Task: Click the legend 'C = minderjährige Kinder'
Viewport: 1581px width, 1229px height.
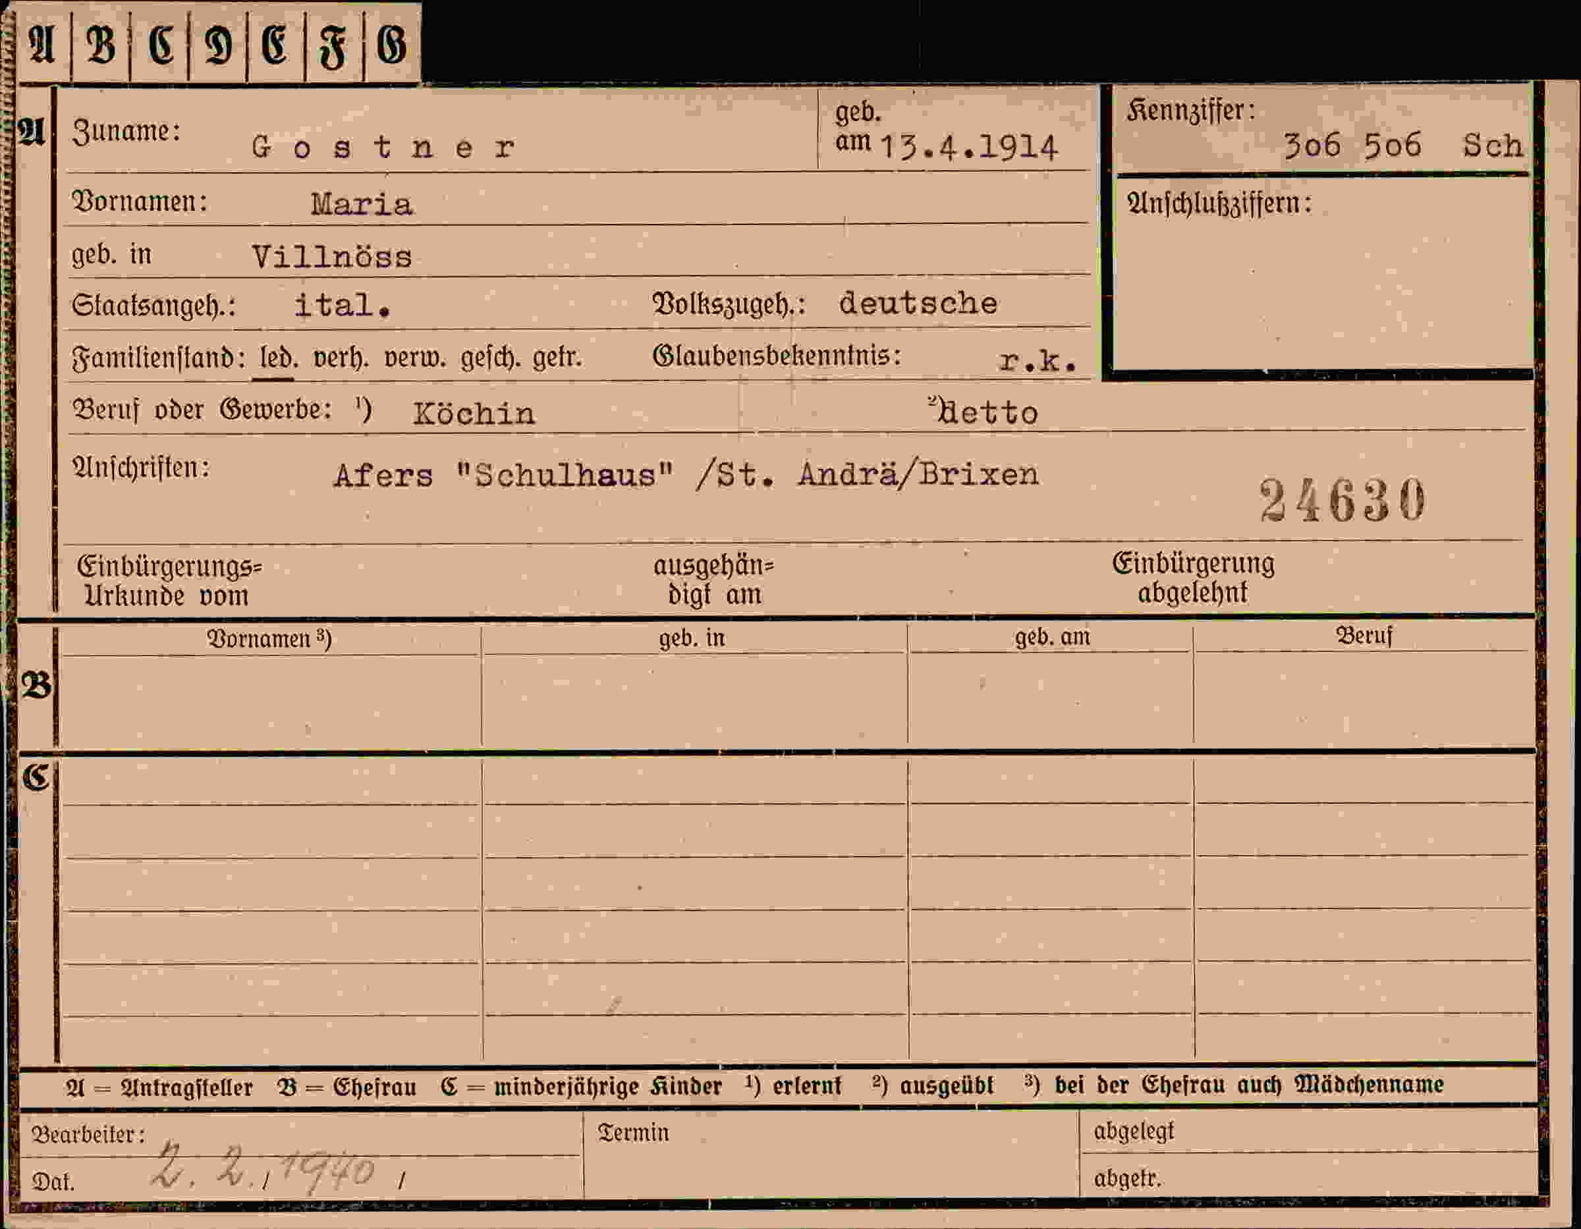Action: [x=581, y=1087]
